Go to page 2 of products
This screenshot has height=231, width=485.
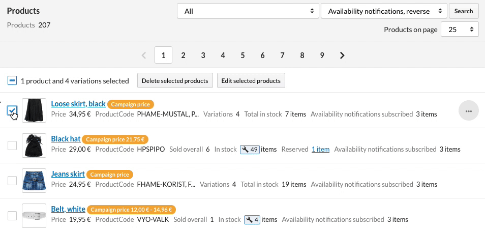[183, 55]
